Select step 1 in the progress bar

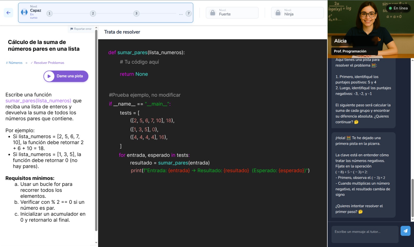[49, 13]
